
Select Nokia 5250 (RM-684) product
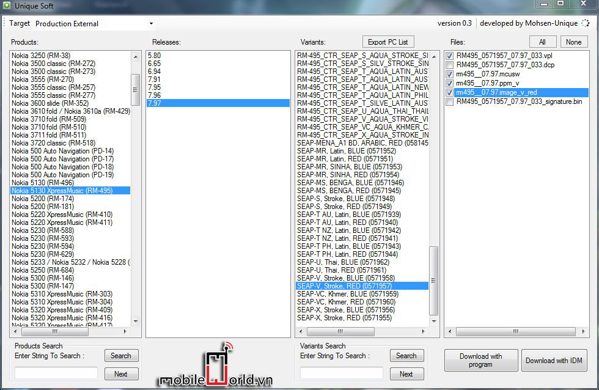(70, 270)
